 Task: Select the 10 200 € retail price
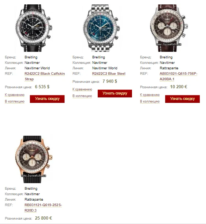point(178,87)
